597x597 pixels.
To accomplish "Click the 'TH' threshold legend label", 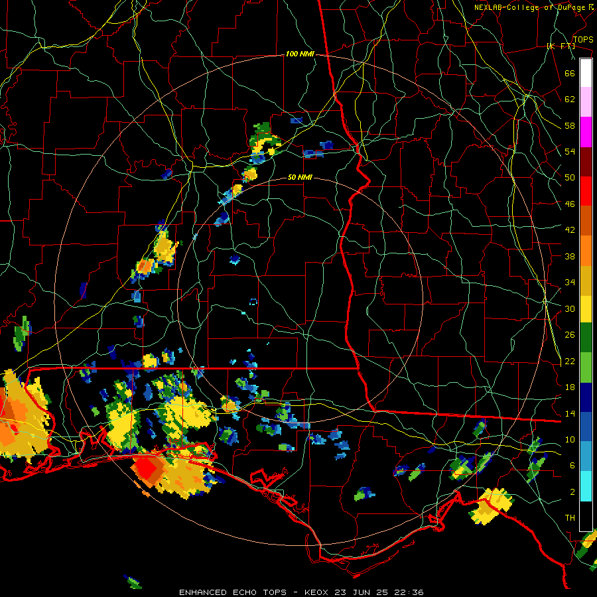I will point(570,518).
